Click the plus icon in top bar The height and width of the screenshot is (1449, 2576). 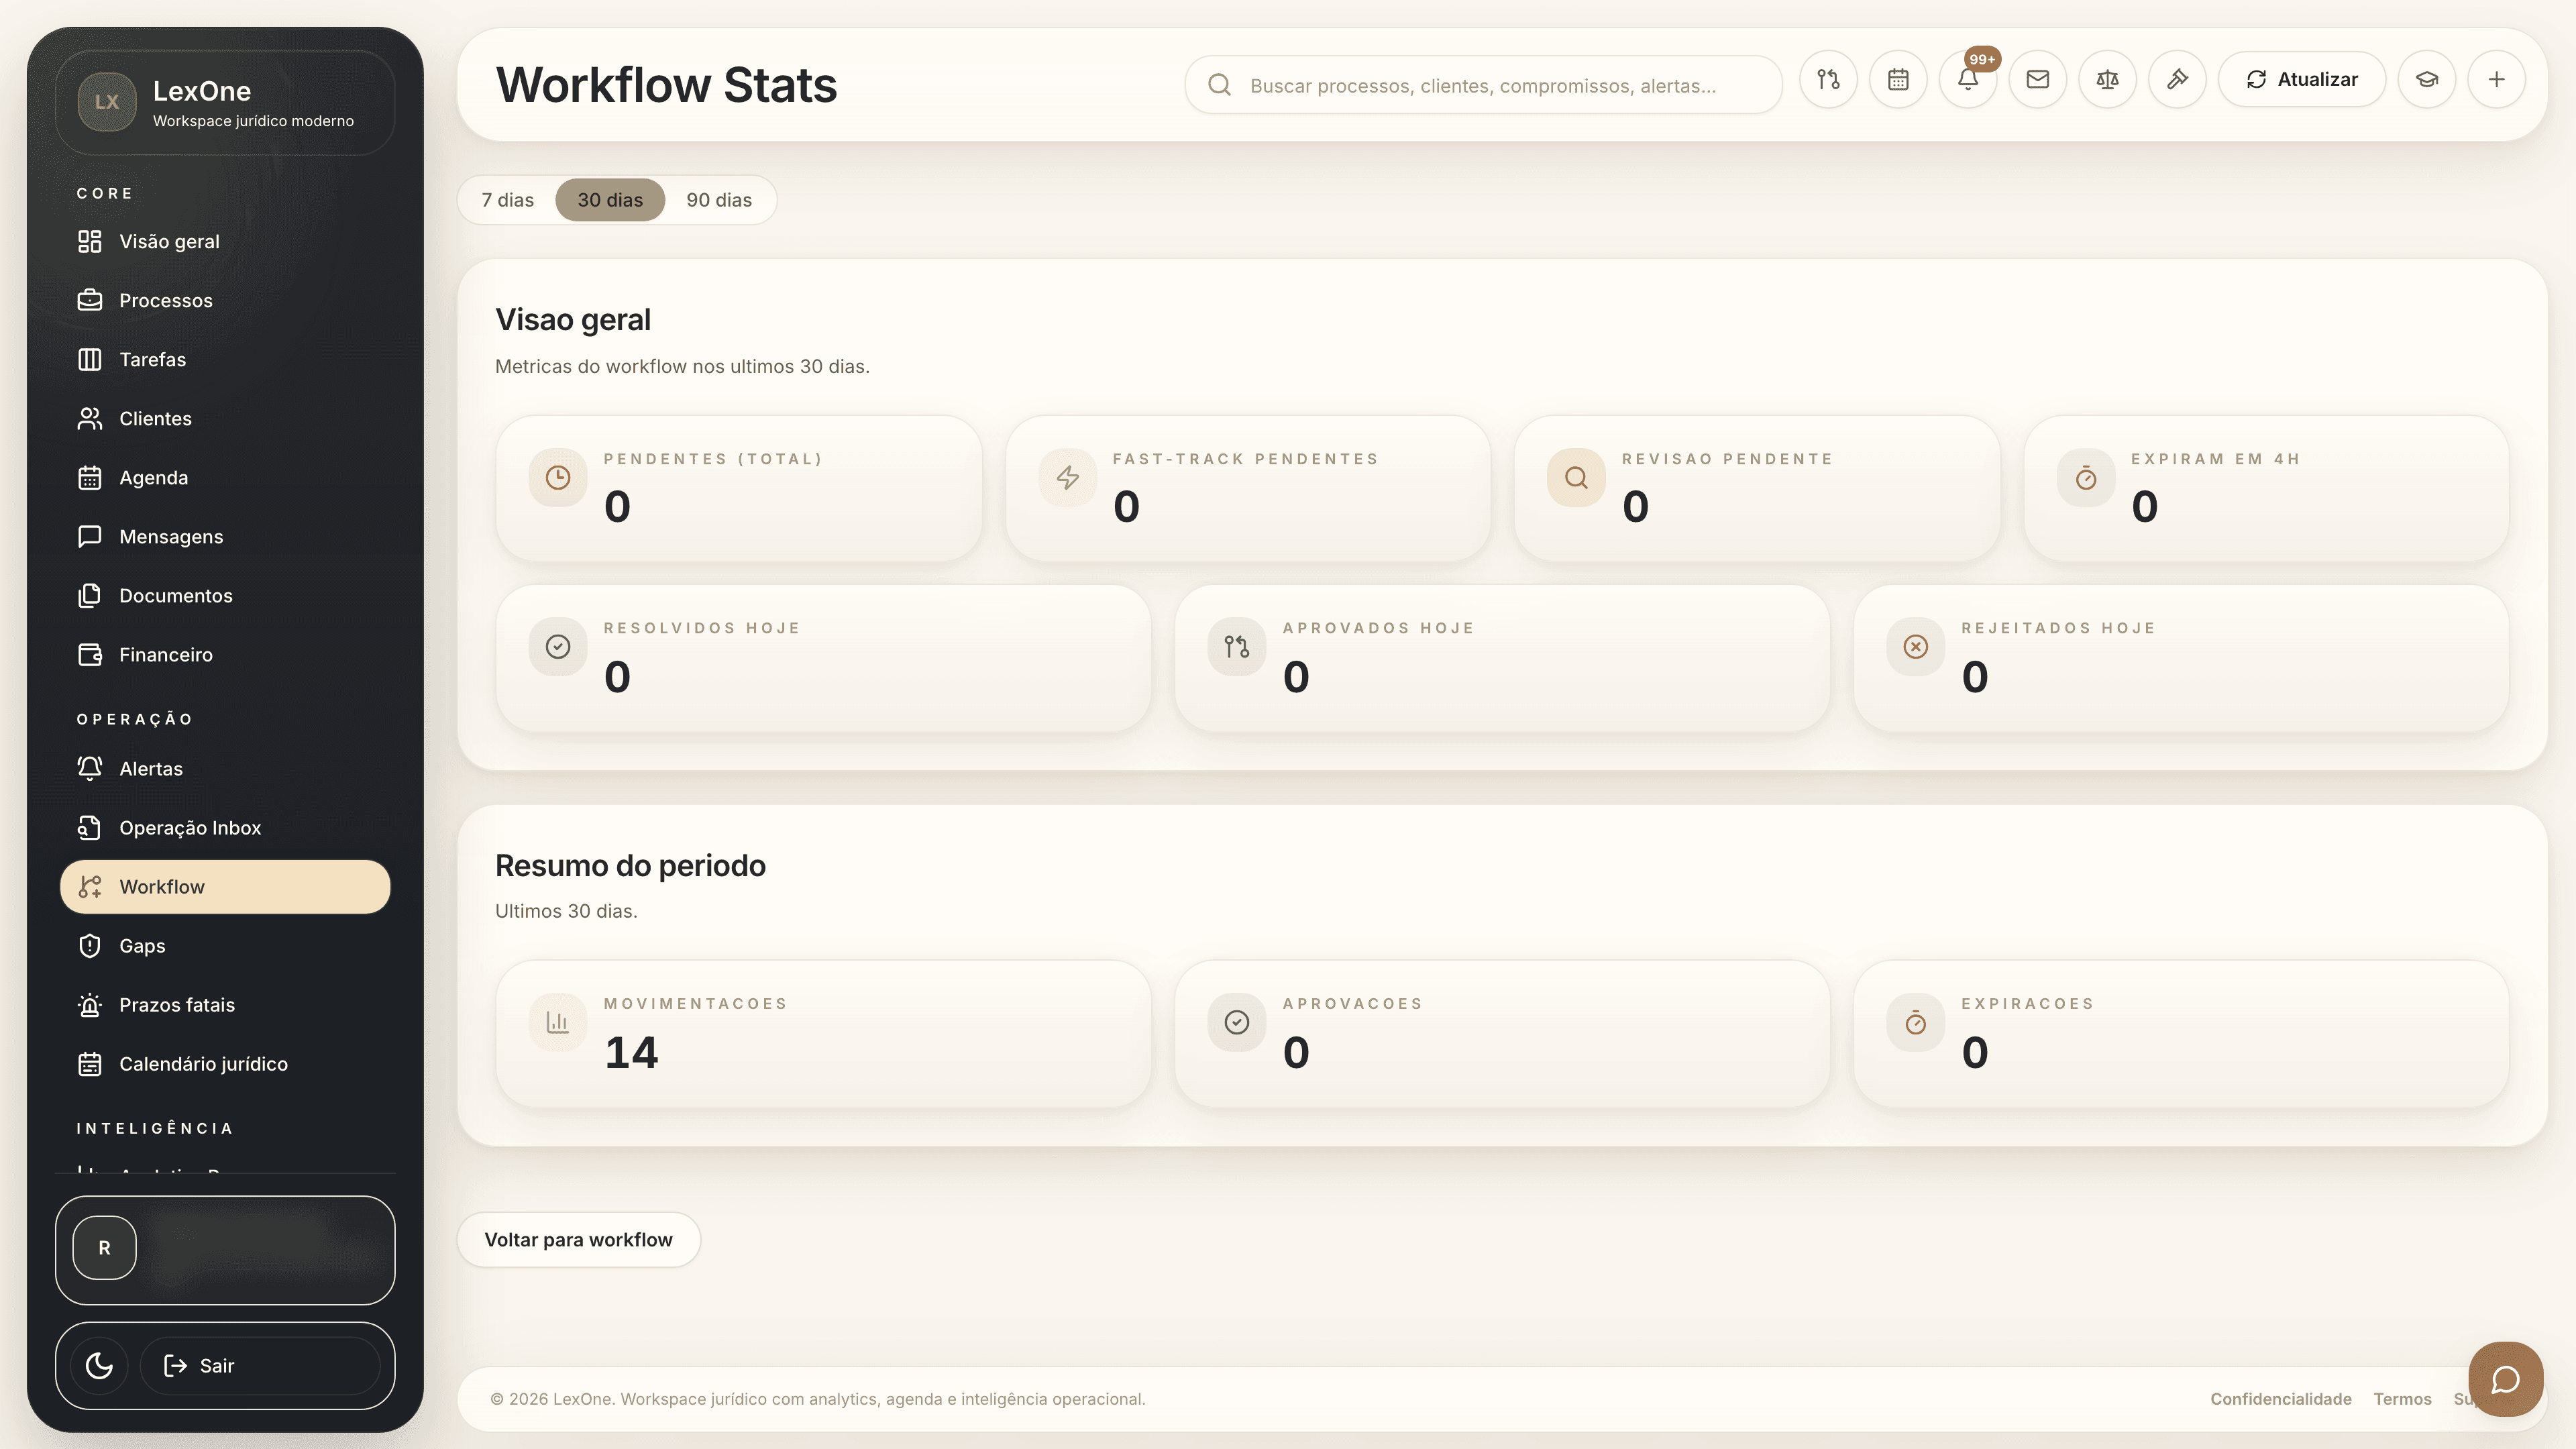[2497, 80]
